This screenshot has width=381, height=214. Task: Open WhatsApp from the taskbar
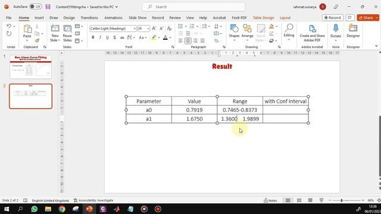[35, 209]
